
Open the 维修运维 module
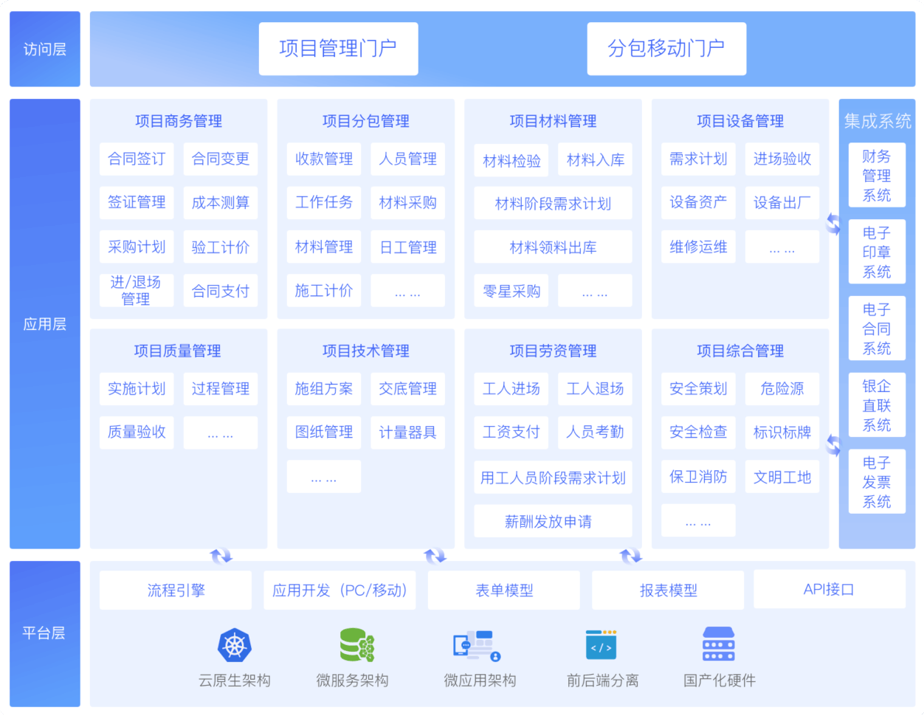[698, 247]
